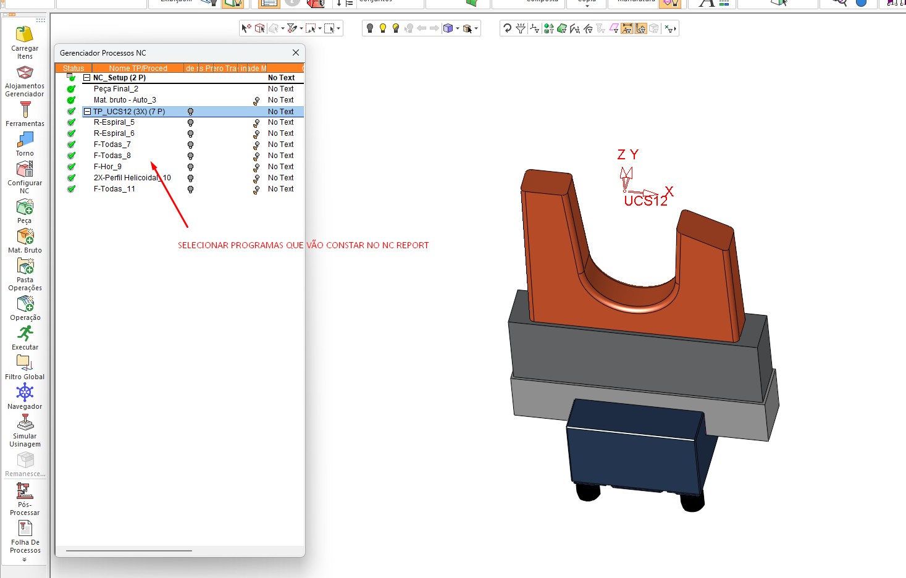Toggle the highlighted dimension filter icon
Viewport: 906px width, 578px height.
[x=627, y=28]
